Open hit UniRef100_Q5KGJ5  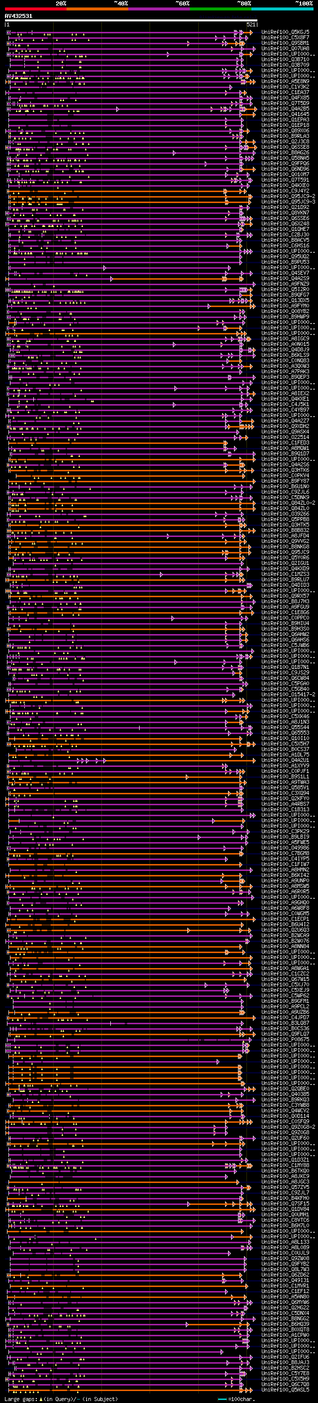285,33
